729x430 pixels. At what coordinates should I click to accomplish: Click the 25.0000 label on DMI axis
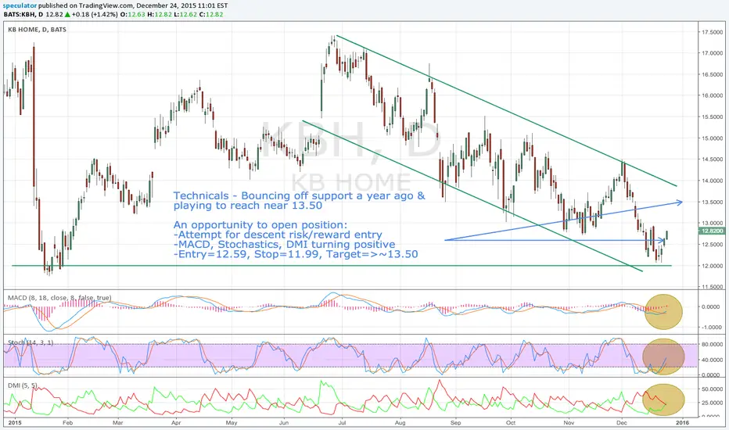click(x=712, y=403)
